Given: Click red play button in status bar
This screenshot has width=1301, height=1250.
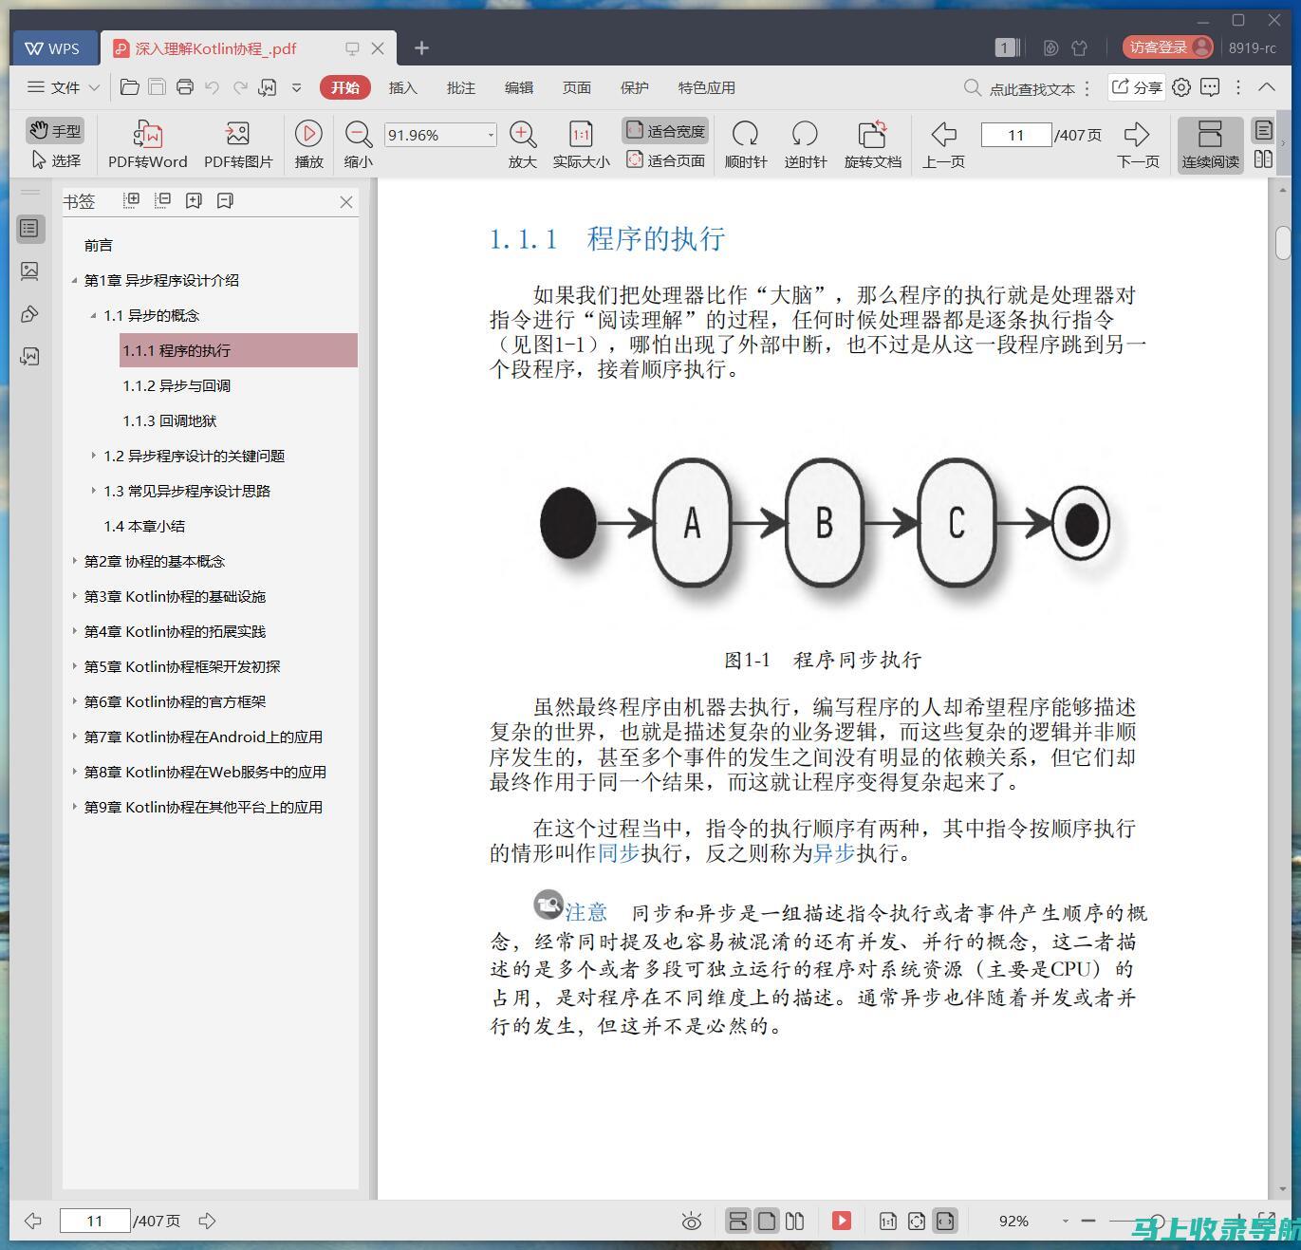Looking at the screenshot, I should coord(842,1221).
